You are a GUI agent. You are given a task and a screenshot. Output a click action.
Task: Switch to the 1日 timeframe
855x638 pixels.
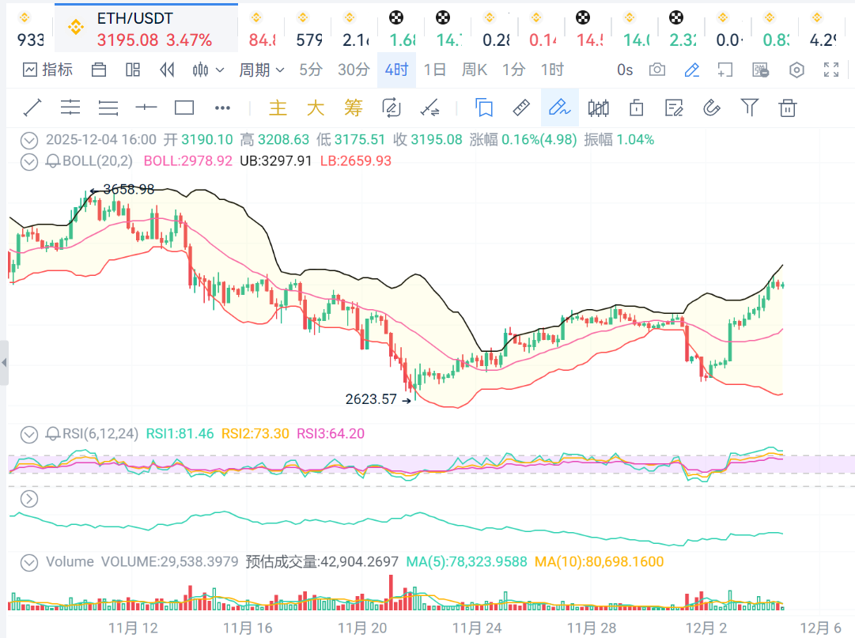(x=435, y=70)
